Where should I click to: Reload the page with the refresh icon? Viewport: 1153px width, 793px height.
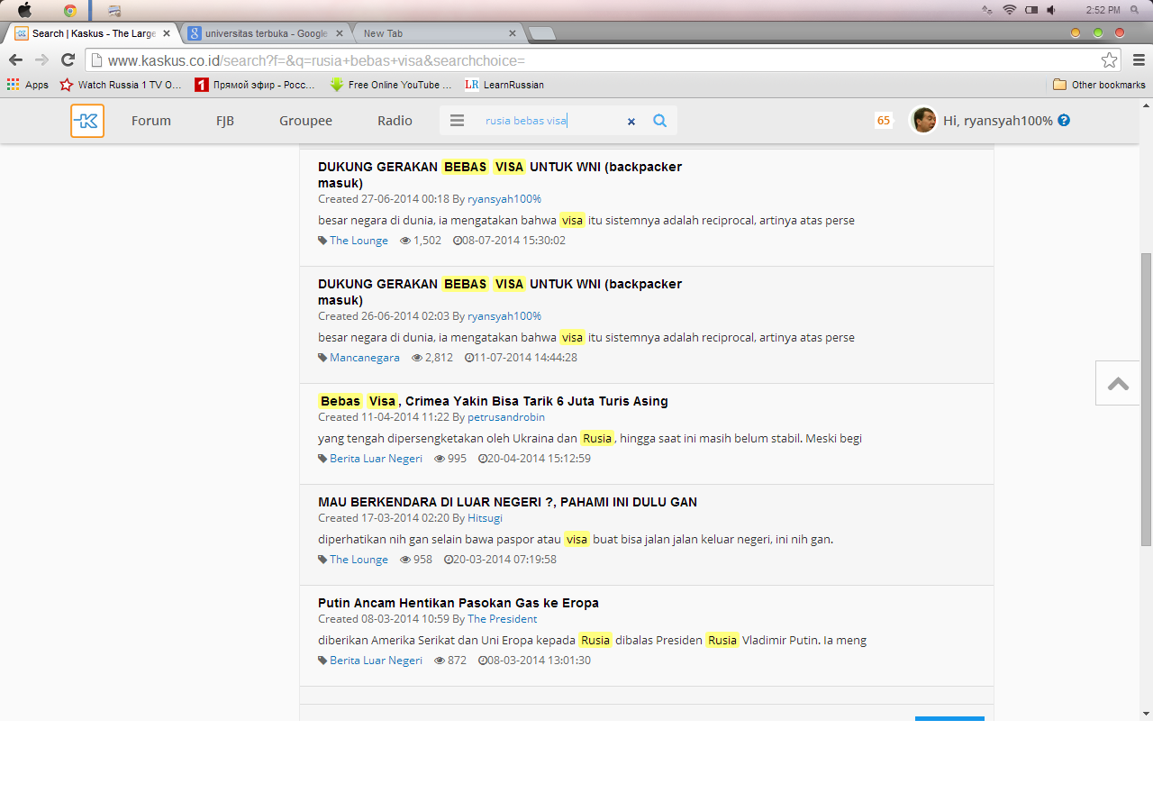pyautogui.click(x=68, y=60)
